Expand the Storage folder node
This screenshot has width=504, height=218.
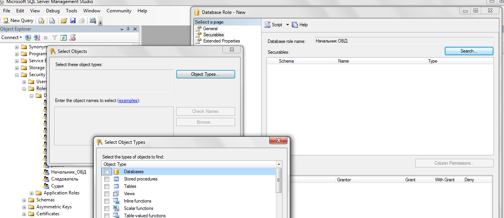[x=17, y=68]
